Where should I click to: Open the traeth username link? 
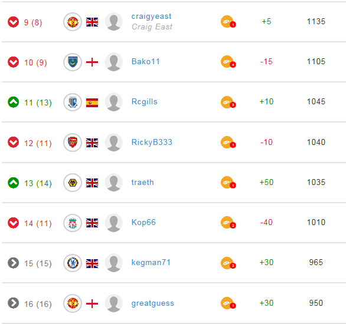tap(142, 182)
